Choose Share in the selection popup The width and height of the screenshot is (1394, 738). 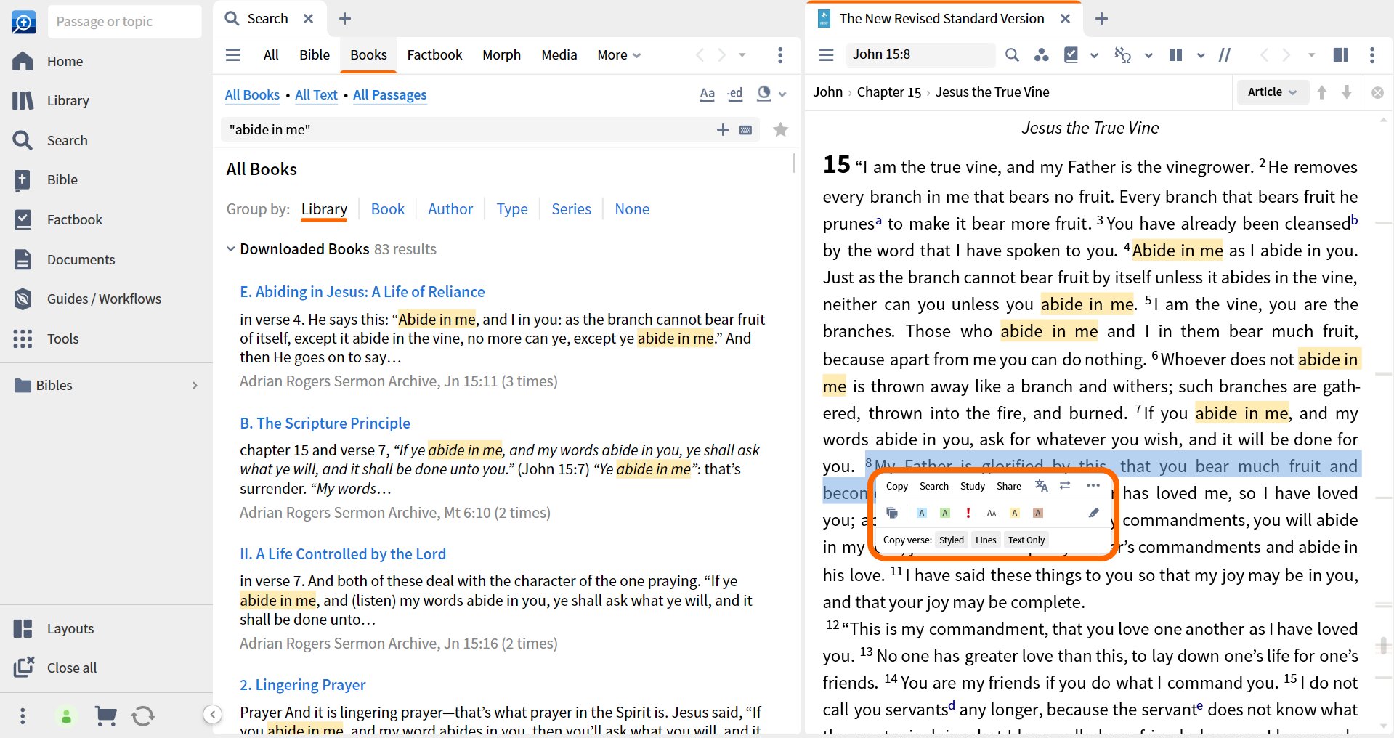pyautogui.click(x=1009, y=486)
